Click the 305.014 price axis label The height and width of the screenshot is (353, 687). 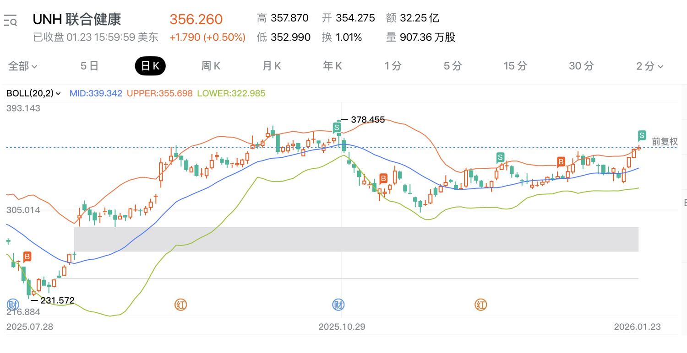(x=23, y=210)
